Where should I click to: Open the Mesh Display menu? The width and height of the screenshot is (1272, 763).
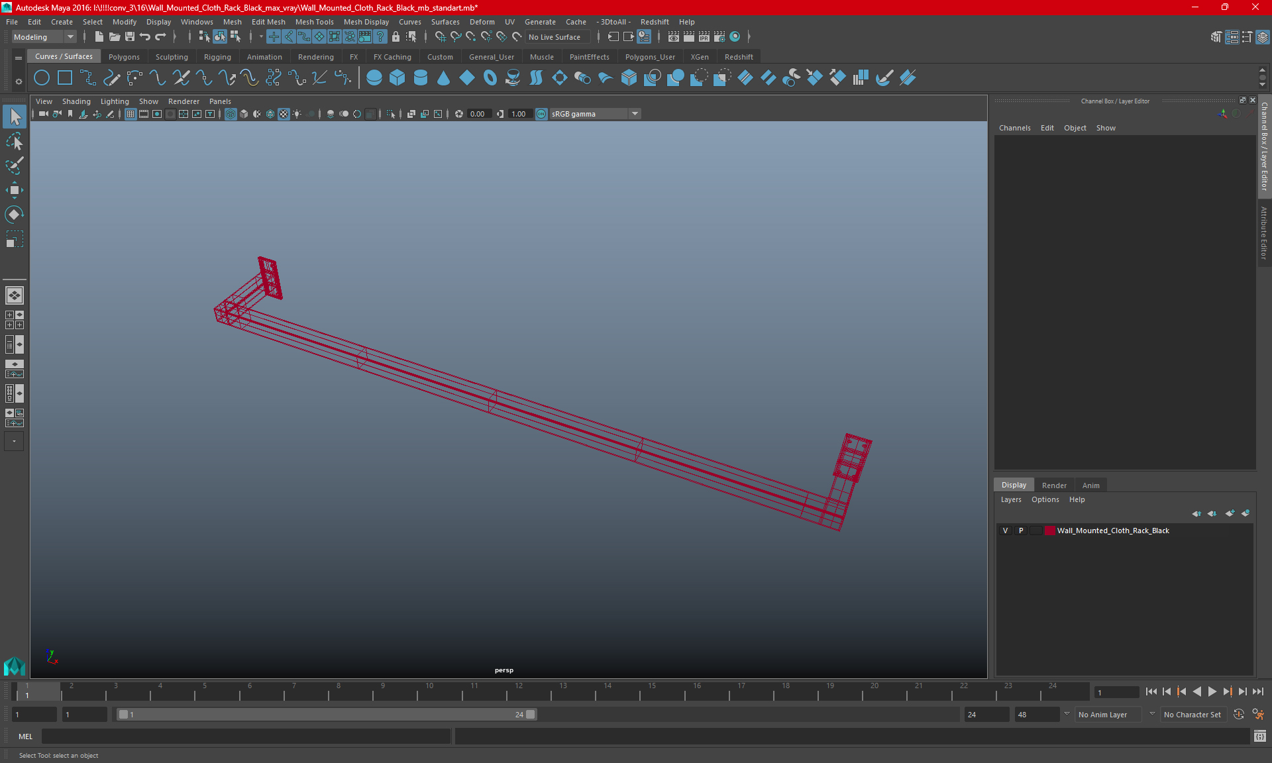point(367,22)
